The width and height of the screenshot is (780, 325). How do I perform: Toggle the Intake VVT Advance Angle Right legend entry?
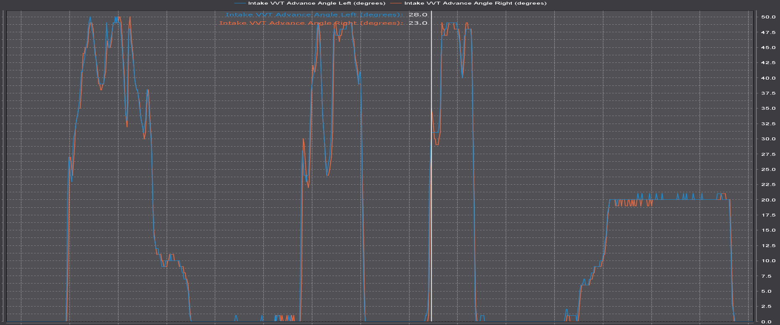475,3
